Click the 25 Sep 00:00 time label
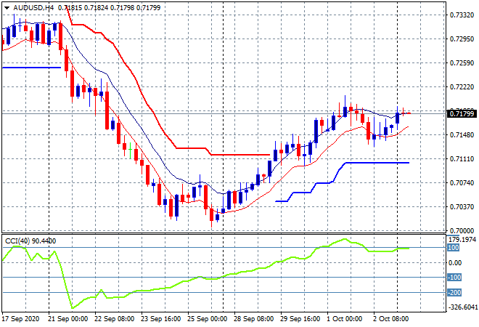The image size is (479, 327). coord(207,319)
